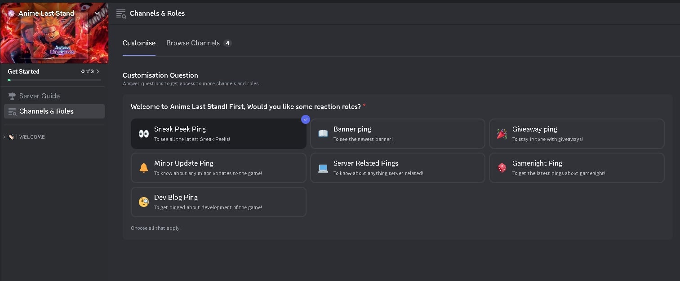Image resolution: width=680 pixels, height=281 pixels.
Task: Click 'To see the newest banner!' description
Action: tap(363, 139)
